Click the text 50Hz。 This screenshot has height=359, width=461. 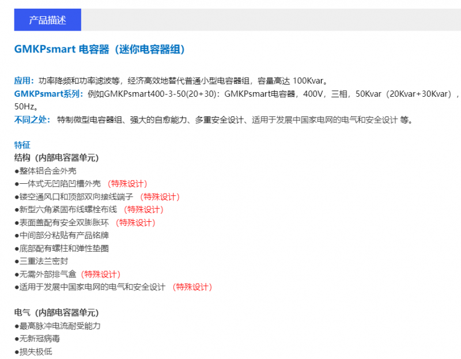(x=26, y=107)
